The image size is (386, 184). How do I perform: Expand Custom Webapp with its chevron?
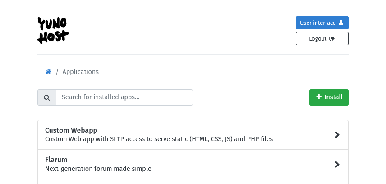tap(337, 135)
